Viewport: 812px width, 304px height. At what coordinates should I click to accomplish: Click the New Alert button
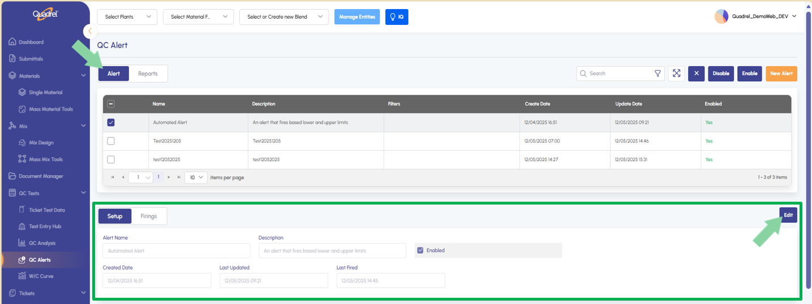coord(781,73)
